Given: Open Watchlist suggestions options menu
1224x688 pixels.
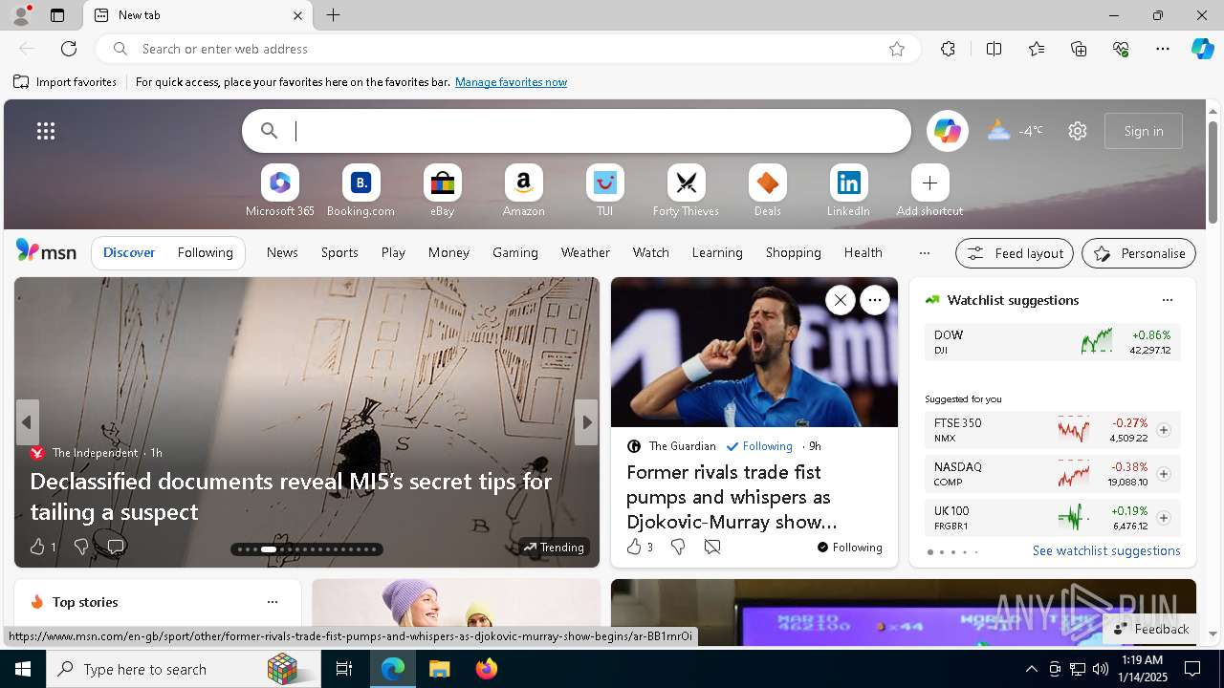Looking at the screenshot, I should point(1167,300).
